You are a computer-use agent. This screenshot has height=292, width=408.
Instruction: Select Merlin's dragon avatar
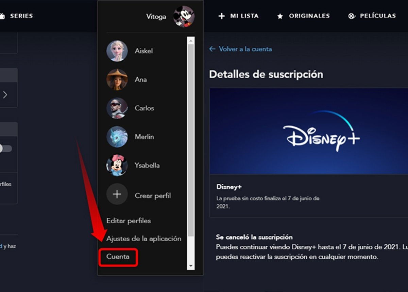click(x=117, y=136)
